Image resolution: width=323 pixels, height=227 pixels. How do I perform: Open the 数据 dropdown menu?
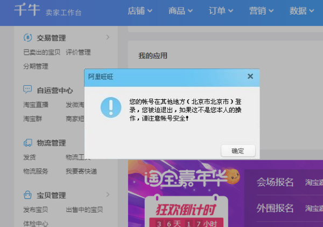coord(301,11)
